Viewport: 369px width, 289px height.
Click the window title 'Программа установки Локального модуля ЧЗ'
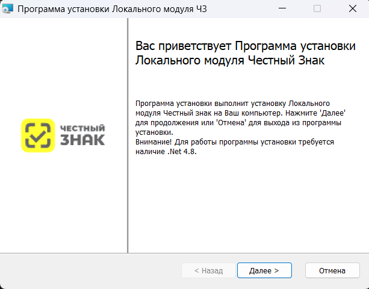click(x=112, y=9)
